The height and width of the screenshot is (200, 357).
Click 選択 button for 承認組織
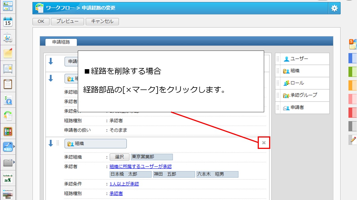[119, 157]
